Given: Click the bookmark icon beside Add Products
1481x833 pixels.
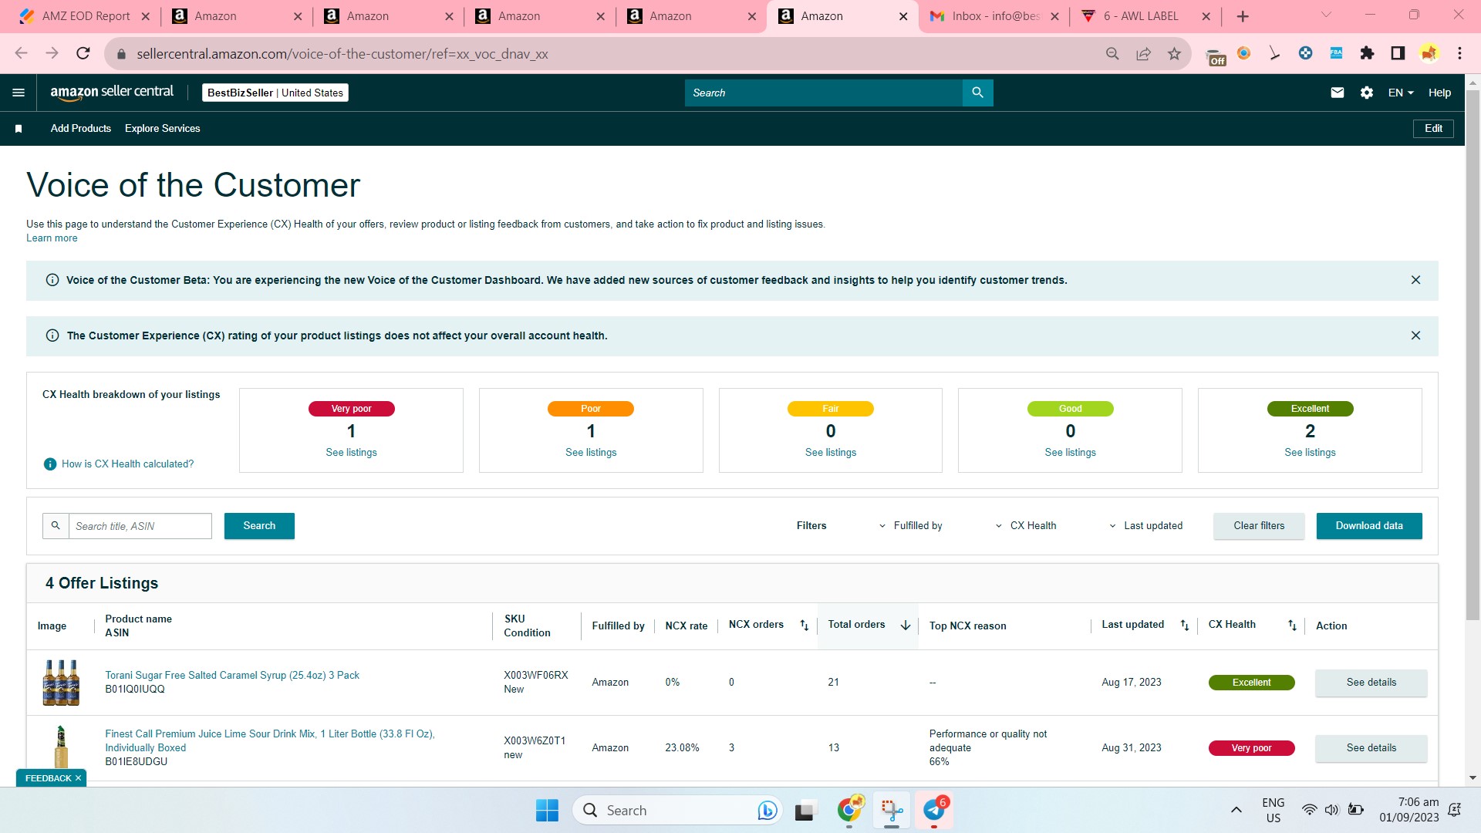Looking at the screenshot, I should coord(19,129).
